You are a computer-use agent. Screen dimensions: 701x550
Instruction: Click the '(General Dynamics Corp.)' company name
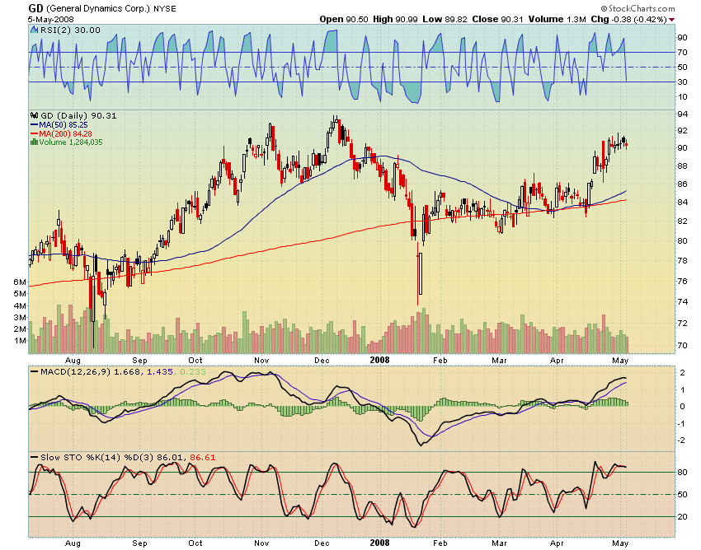click(x=98, y=8)
